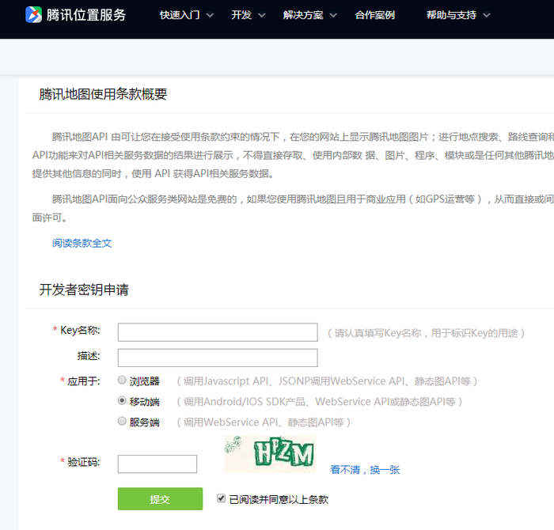Refresh captcha via 看不清，换一张 link

coord(365,470)
